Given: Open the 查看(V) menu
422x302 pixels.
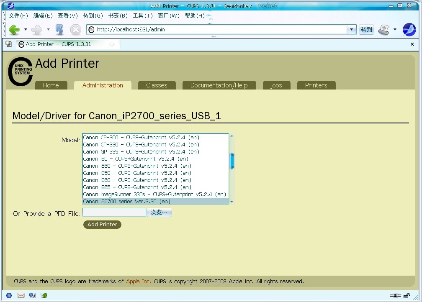Looking at the screenshot, I should click(x=67, y=15).
